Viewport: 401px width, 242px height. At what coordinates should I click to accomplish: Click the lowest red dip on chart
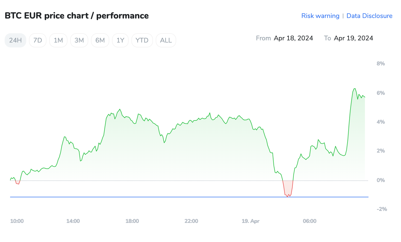288,196
